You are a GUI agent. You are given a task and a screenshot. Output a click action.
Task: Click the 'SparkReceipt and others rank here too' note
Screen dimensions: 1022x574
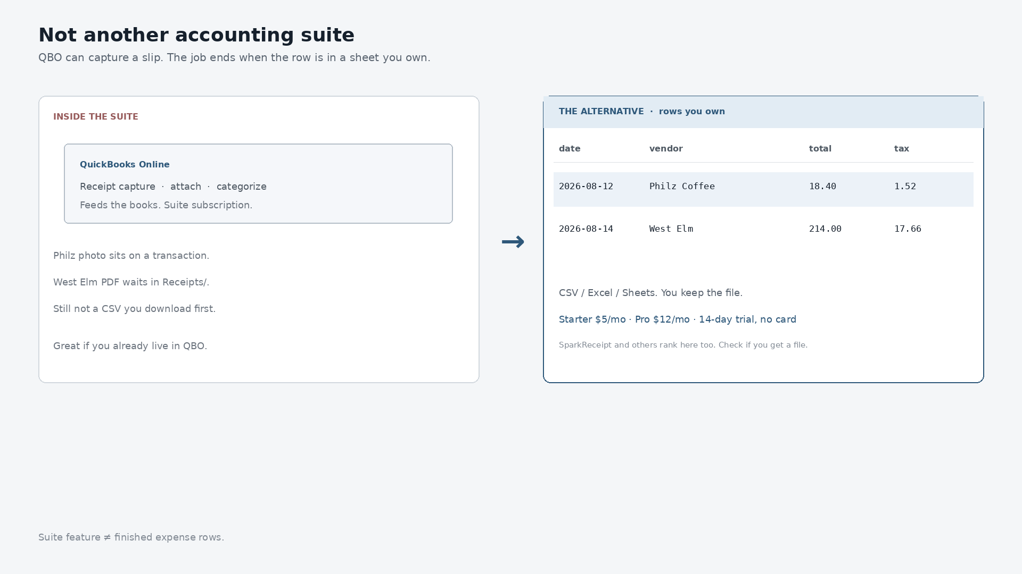click(683, 345)
